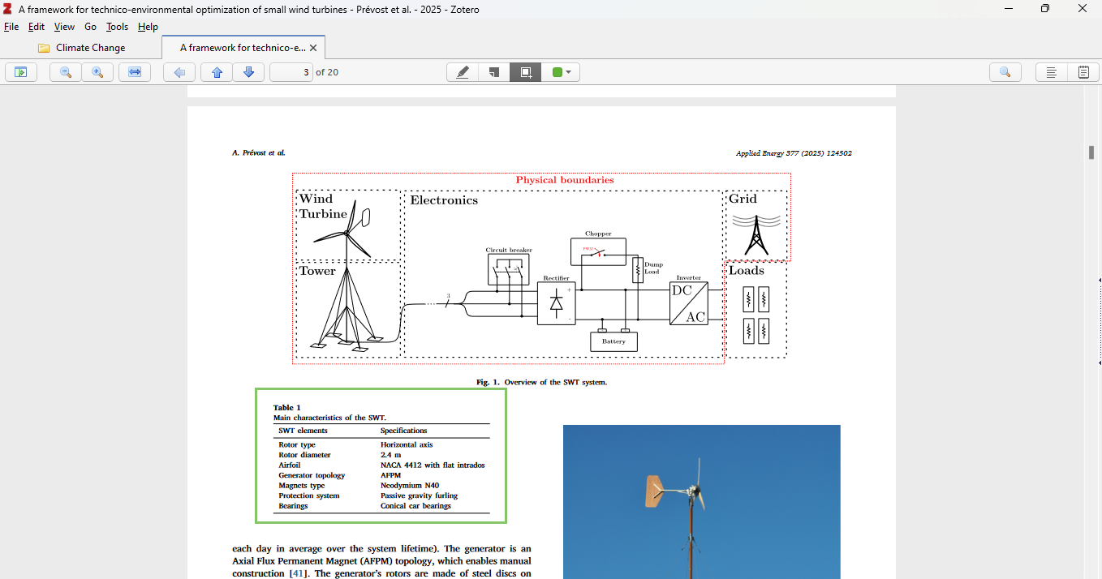This screenshot has height=579, width=1102.
Task: Click the 'A. Prévost et al.' header
Action: (x=259, y=152)
